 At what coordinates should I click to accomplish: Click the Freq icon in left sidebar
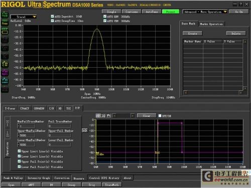click(5, 23)
